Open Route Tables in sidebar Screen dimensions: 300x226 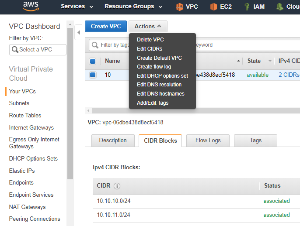(x=25, y=115)
